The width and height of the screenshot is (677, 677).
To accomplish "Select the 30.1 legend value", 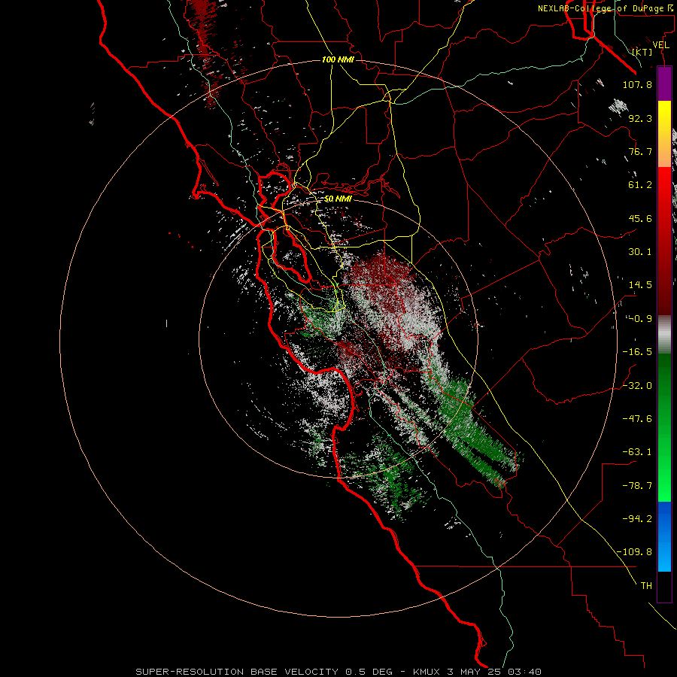I will [640, 252].
